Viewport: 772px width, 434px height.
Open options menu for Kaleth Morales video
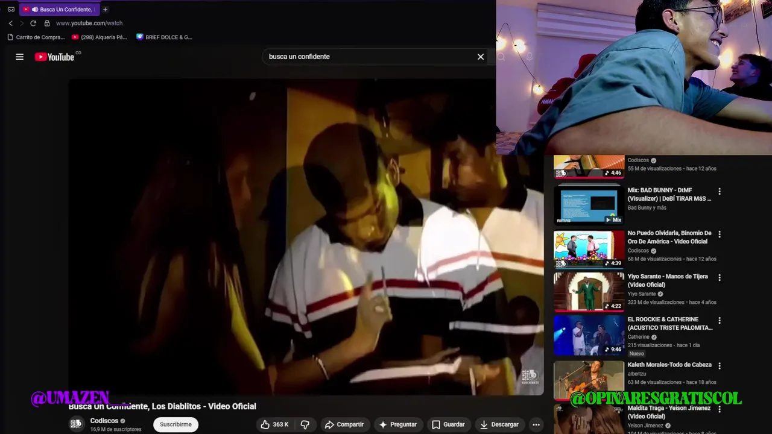[x=719, y=366]
